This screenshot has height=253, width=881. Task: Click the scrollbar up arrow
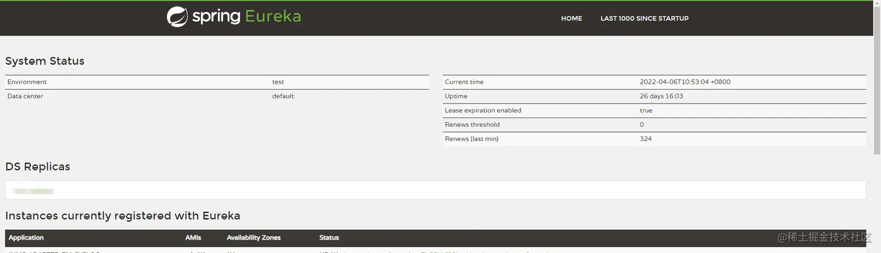tap(877, 5)
